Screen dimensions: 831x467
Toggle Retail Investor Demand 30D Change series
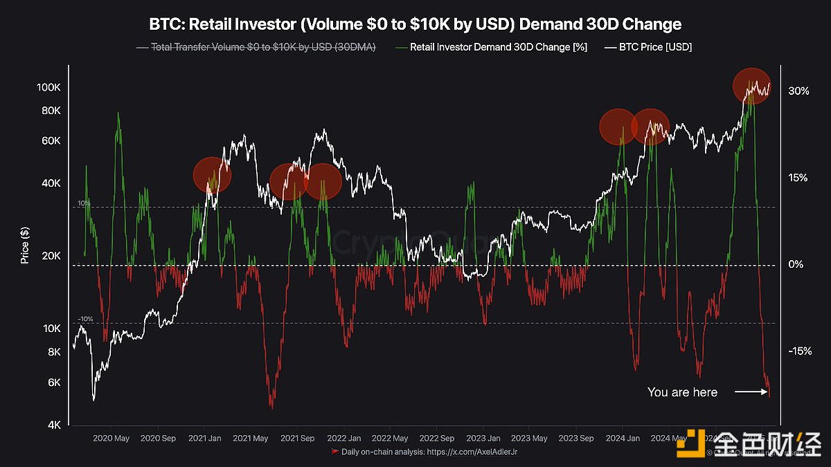click(499, 47)
